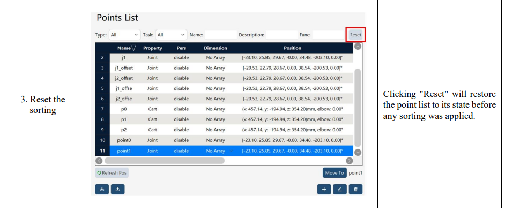Click row number 11 header
Viewport: 505px width, 210px height.
pyautogui.click(x=102, y=151)
